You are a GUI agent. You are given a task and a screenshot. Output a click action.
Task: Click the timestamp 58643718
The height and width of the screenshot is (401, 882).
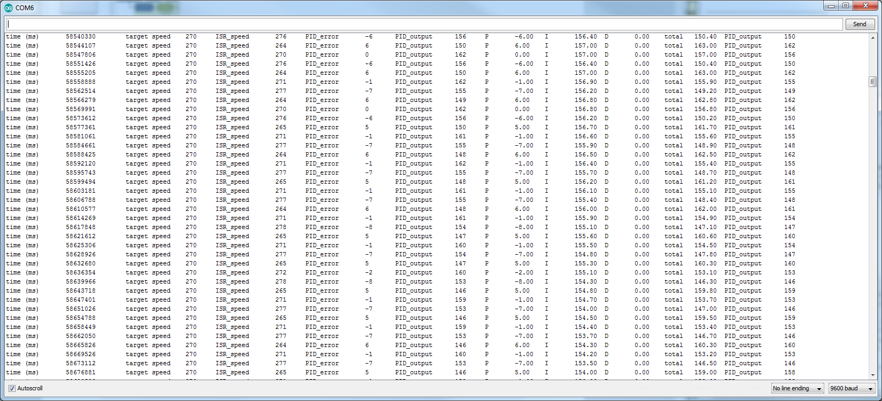81,290
